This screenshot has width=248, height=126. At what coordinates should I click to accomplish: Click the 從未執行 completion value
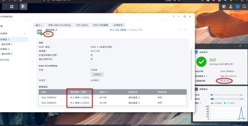click(x=95, y=80)
